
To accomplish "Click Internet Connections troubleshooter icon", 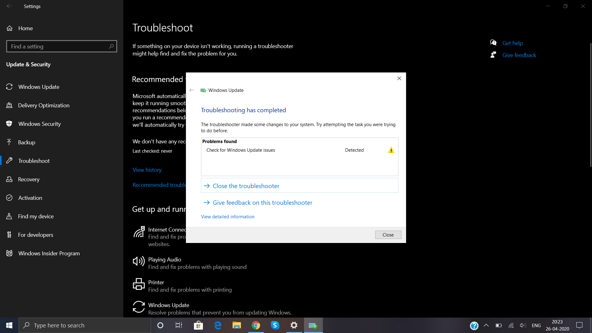I will (x=139, y=232).
